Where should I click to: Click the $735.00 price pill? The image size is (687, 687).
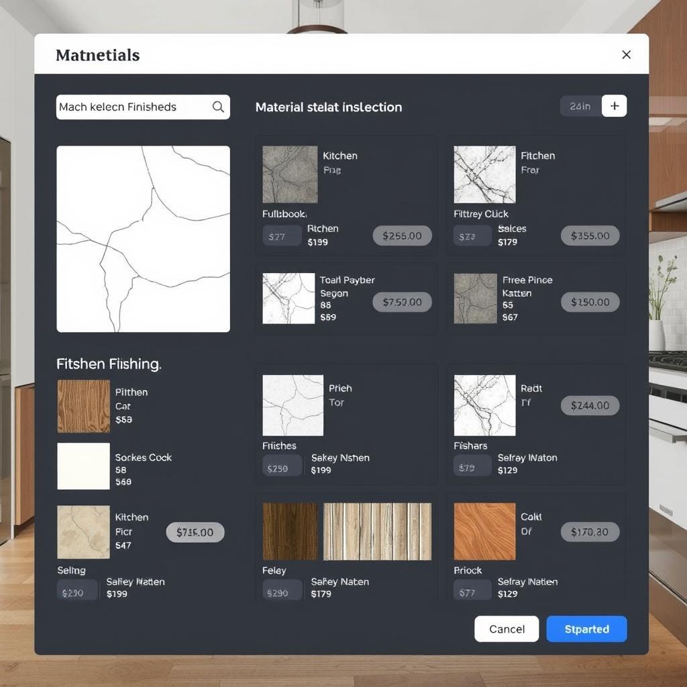point(195,532)
